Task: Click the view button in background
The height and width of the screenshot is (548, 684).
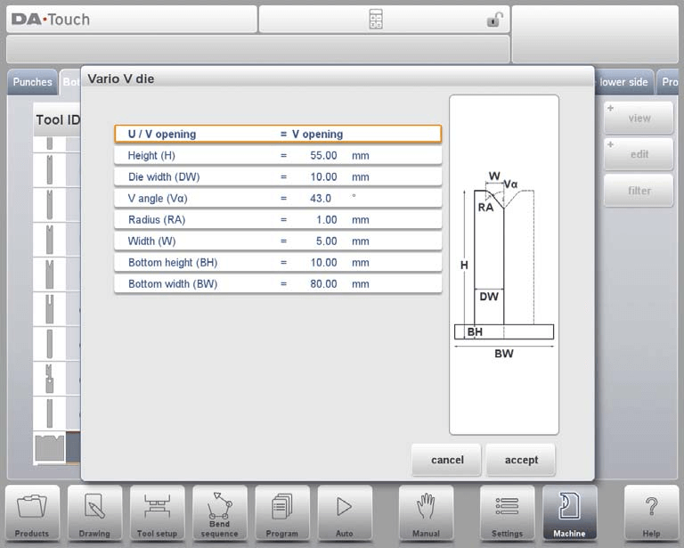Action: [x=639, y=118]
